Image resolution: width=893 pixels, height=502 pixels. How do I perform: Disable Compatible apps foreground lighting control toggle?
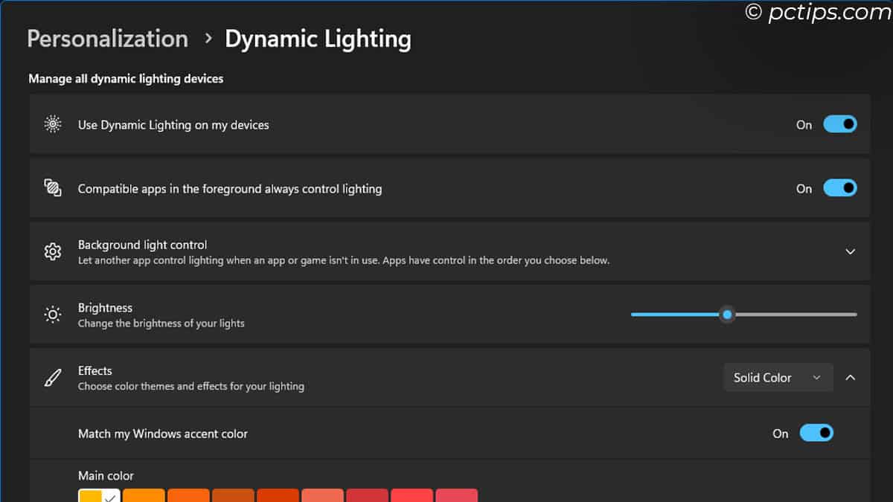(x=839, y=188)
